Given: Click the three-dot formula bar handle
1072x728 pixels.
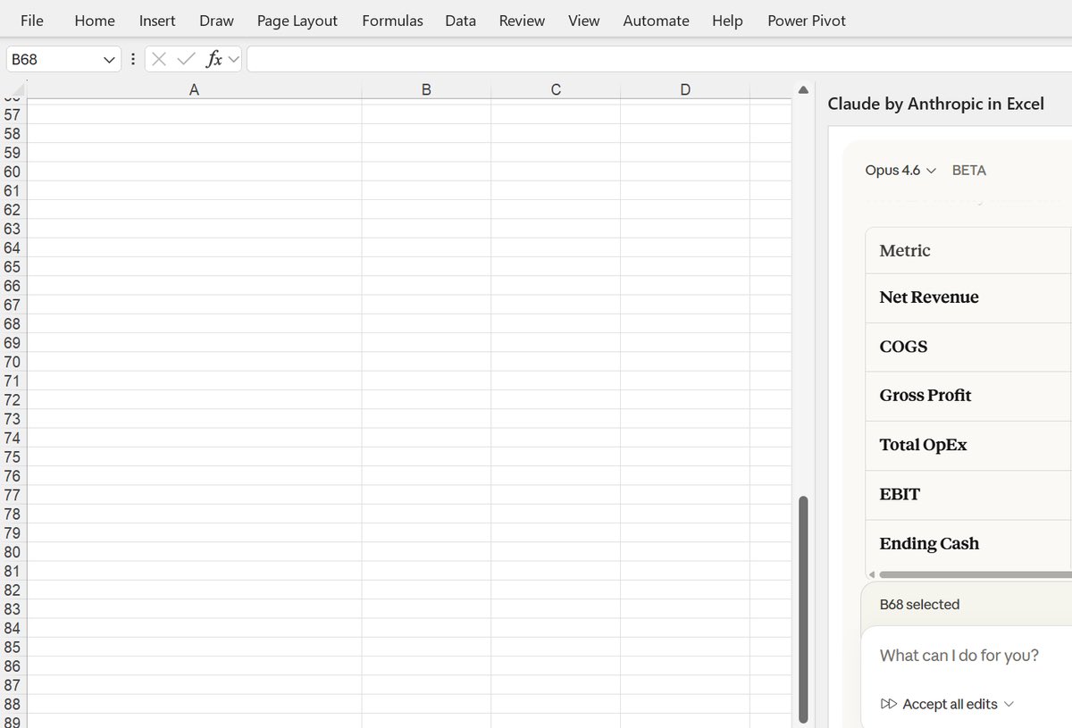Looking at the screenshot, I should point(133,59).
